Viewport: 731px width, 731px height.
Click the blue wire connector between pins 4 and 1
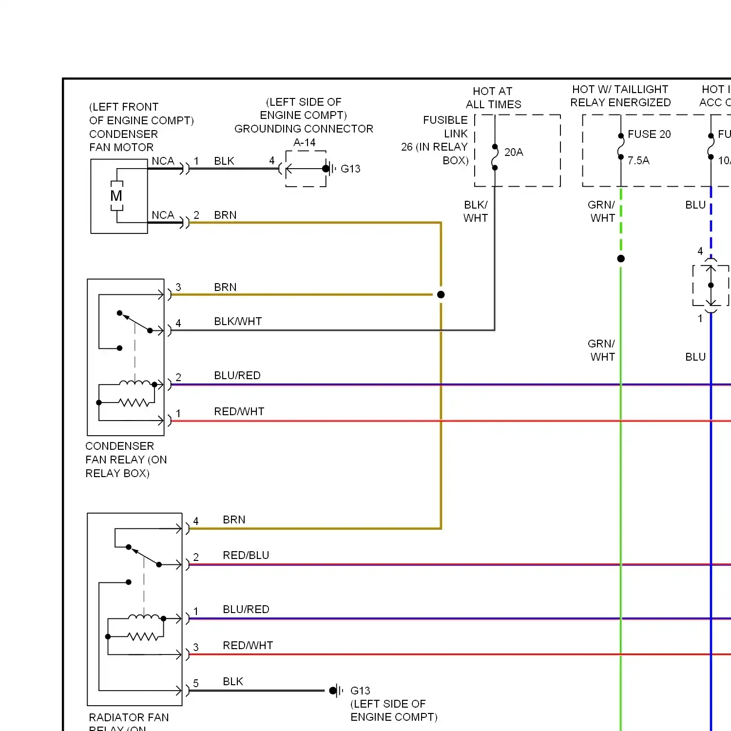tap(711, 285)
